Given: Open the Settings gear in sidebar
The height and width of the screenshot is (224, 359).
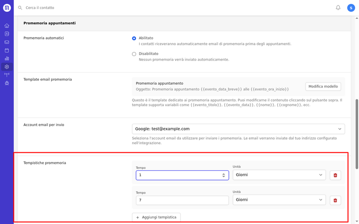Looking at the screenshot, I should click(x=7, y=67).
